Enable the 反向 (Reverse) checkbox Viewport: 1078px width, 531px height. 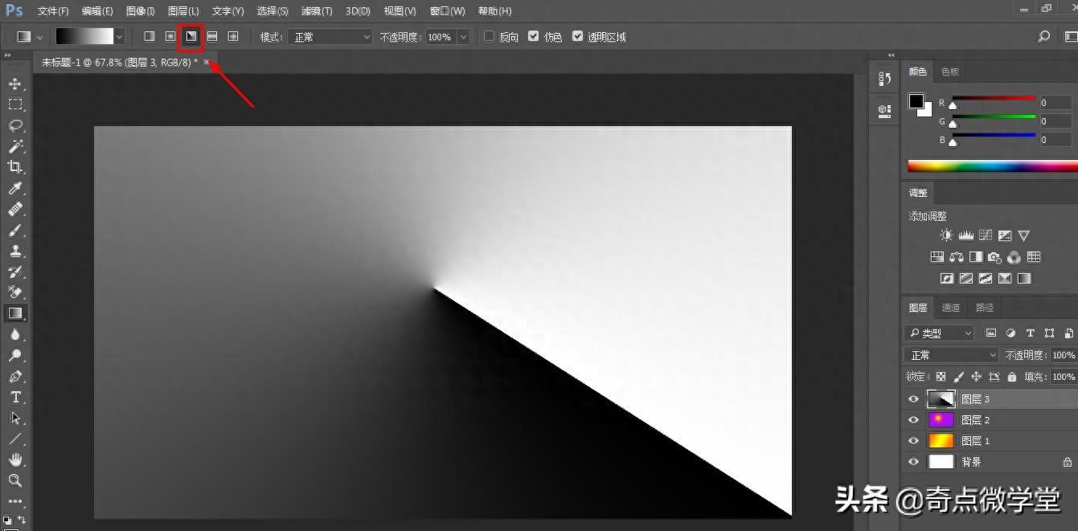point(489,37)
